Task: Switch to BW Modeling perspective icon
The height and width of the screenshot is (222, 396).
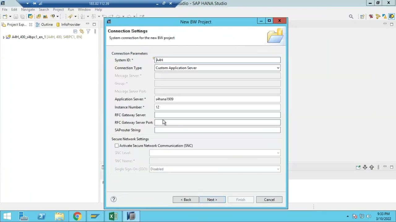Action: (x=392, y=16)
